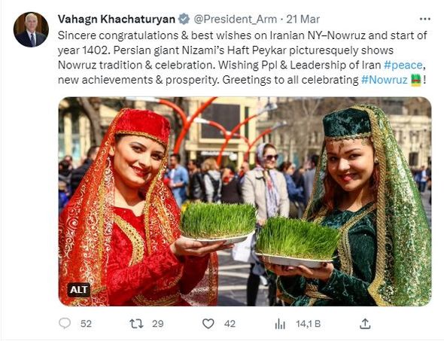Click the share upload icon
Screen dimensions: 444x341
click(x=365, y=324)
